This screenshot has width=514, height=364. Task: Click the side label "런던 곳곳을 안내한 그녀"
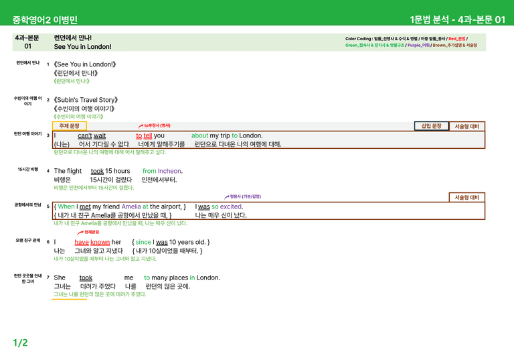pyautogui.click(x=27, y=279)
